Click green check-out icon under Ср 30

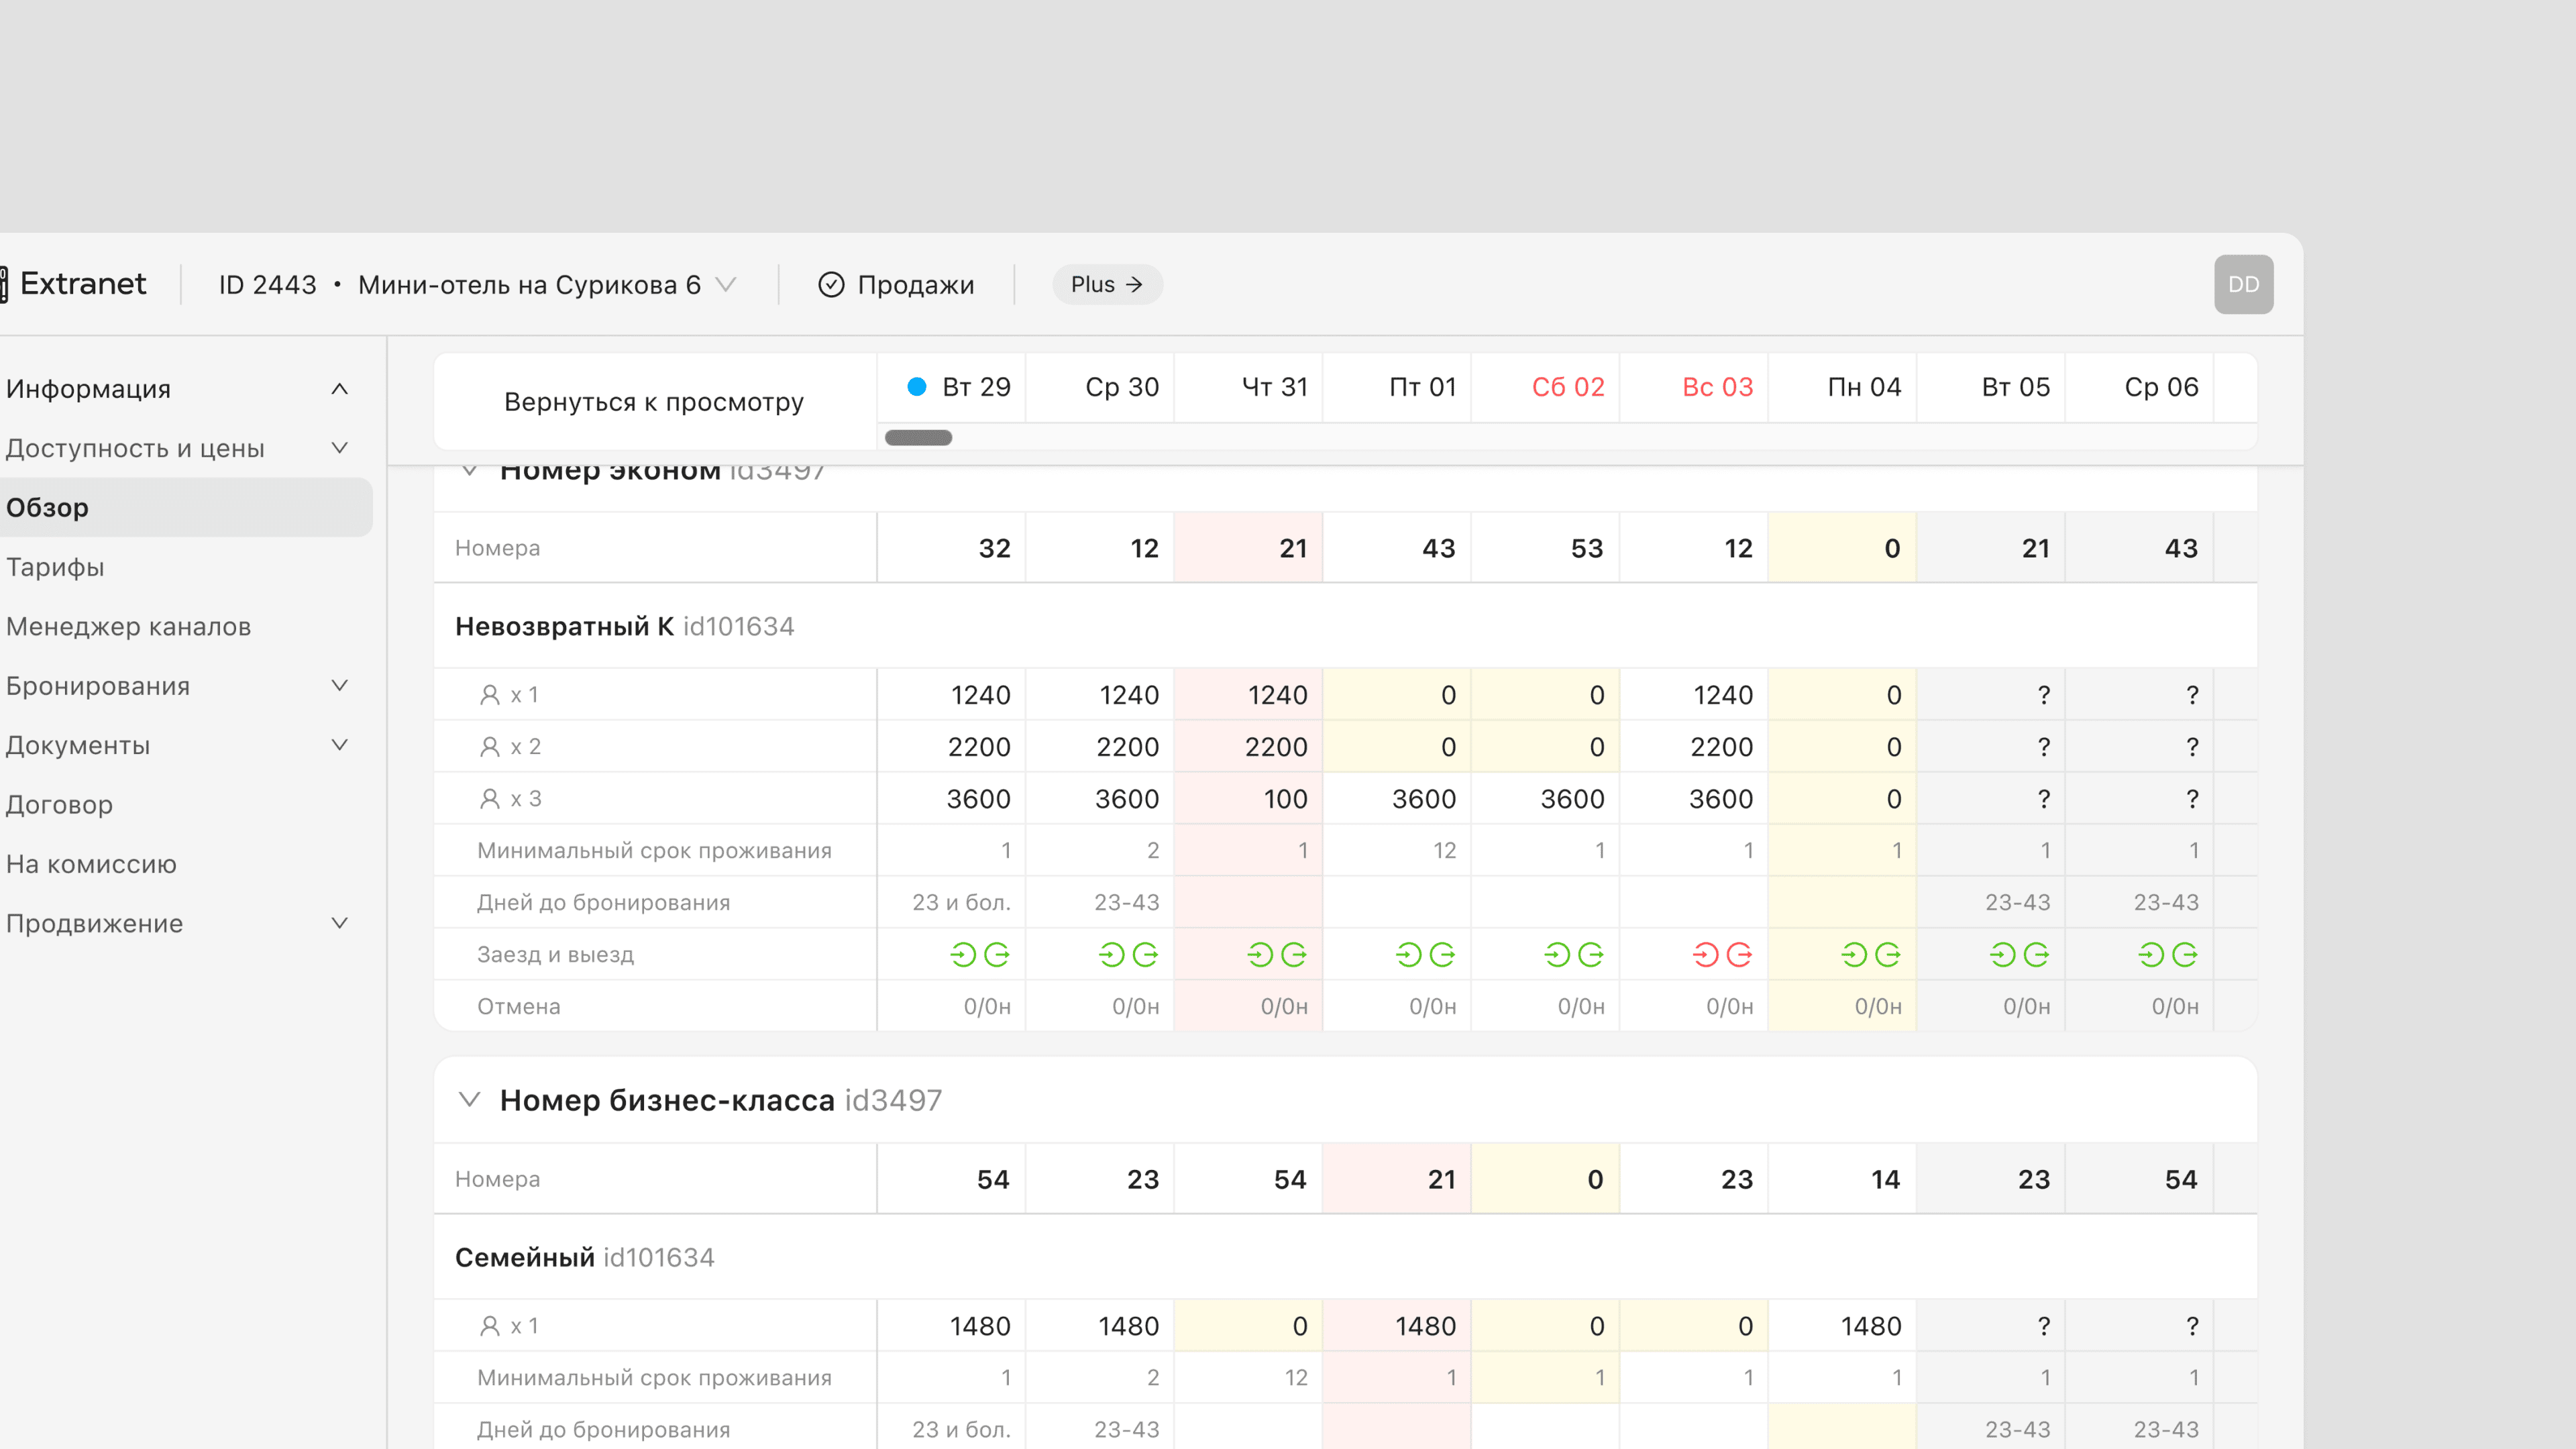pos(1145,955)
